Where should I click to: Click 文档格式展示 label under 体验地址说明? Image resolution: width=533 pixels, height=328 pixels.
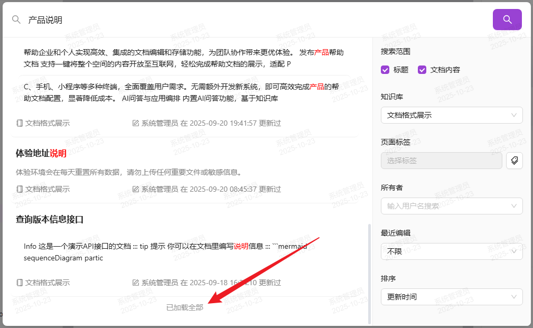pyautogui.click(x=48, y=189)
